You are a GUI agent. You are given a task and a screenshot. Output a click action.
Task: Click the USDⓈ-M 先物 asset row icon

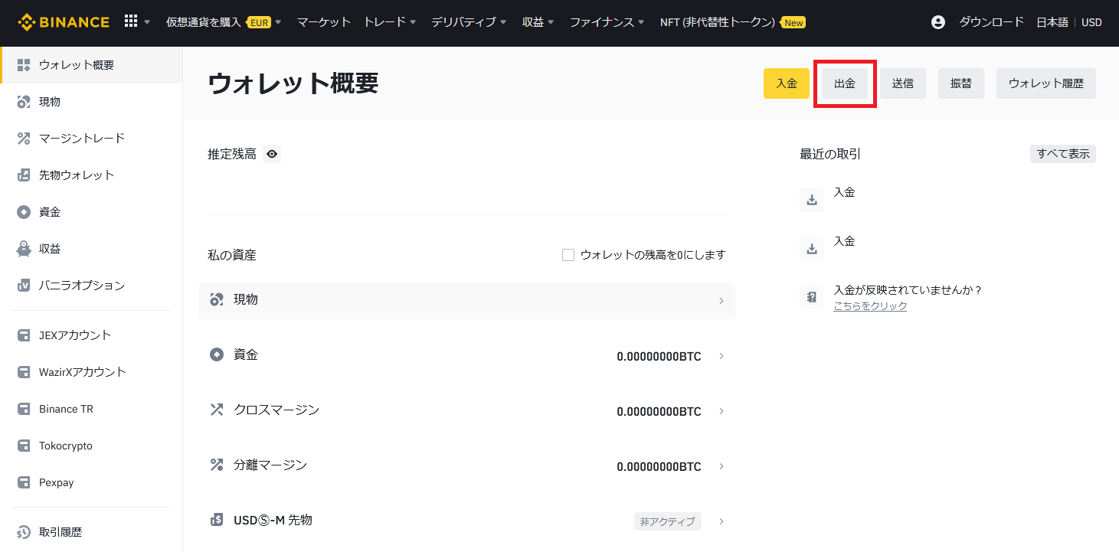click(x=217, y=520)
